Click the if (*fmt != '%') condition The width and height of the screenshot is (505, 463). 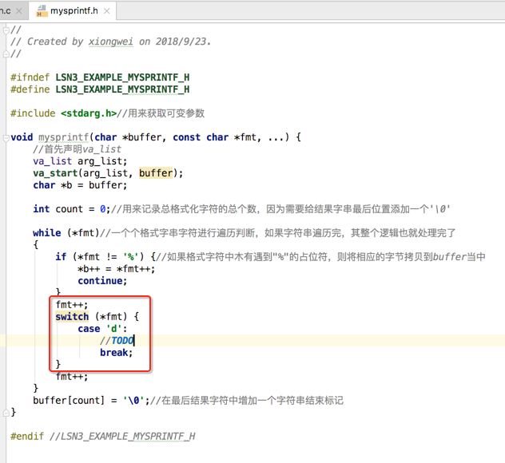(x=100, y=257)
